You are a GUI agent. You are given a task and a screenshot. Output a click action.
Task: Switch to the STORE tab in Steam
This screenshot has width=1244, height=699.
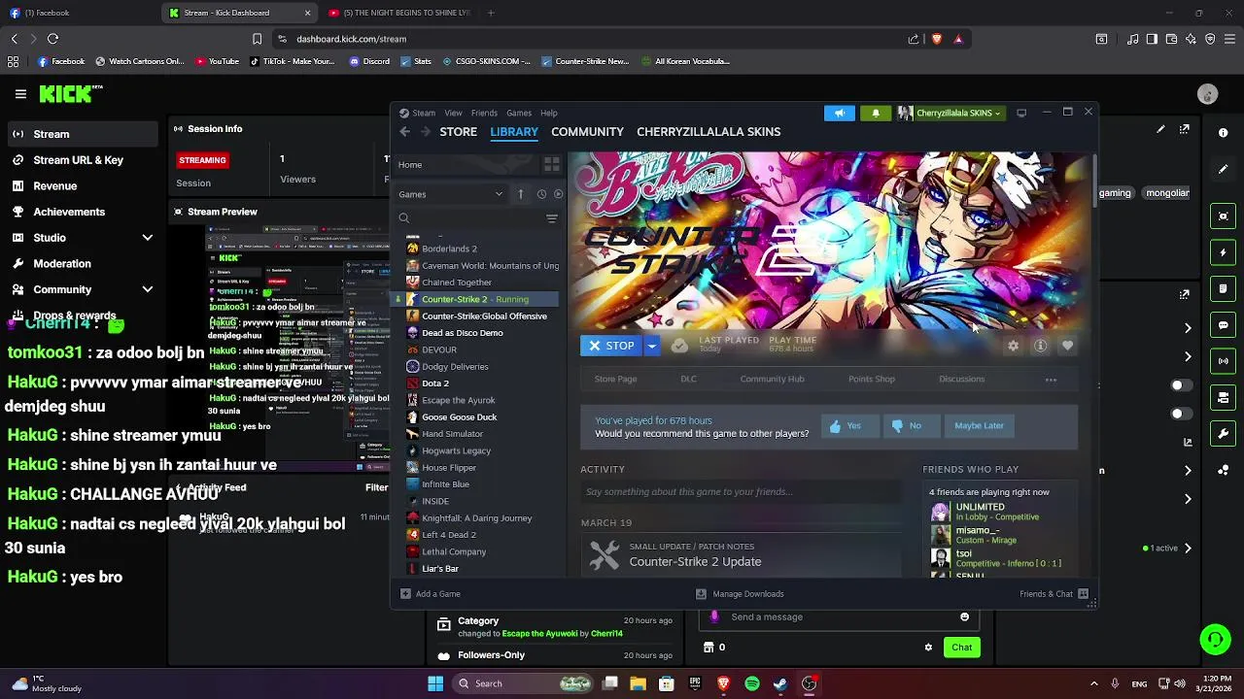[x=459, y=132]
